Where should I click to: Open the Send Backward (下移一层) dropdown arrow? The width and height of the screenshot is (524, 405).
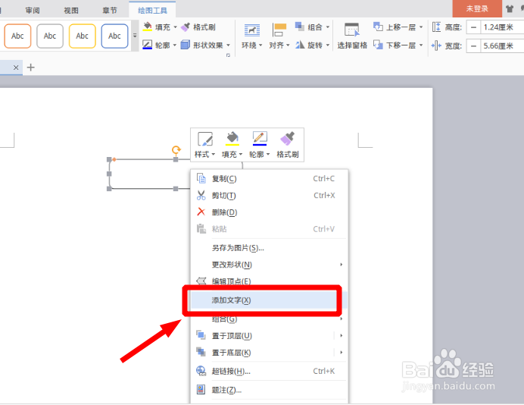tap(421, 46)
